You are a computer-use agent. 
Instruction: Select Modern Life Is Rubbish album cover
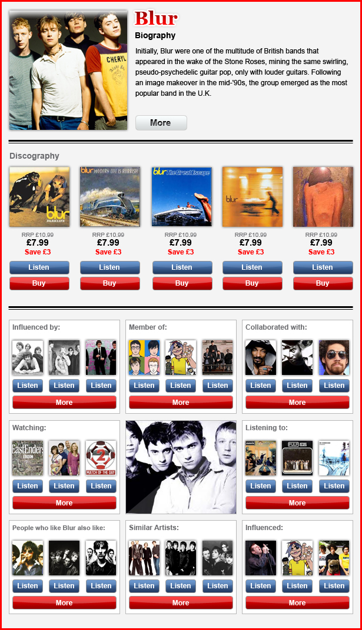point(110,197)
